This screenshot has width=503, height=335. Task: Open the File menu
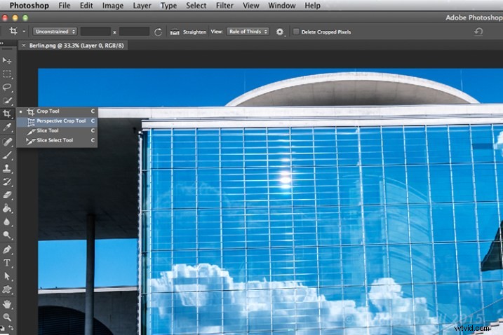click(x=65, y=6)
